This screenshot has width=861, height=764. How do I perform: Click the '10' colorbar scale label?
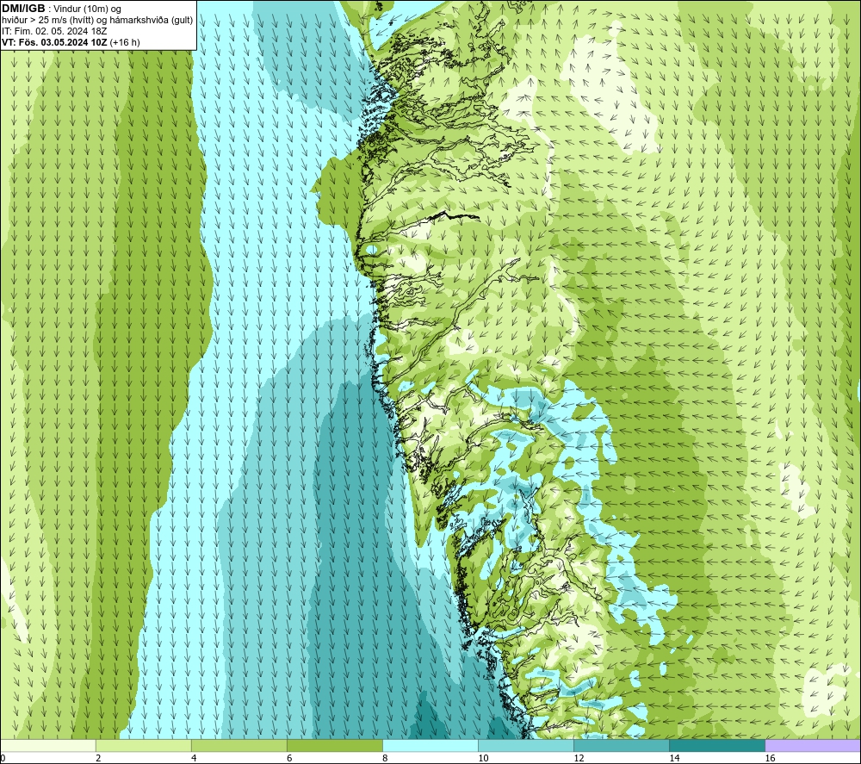click(483, 758)
